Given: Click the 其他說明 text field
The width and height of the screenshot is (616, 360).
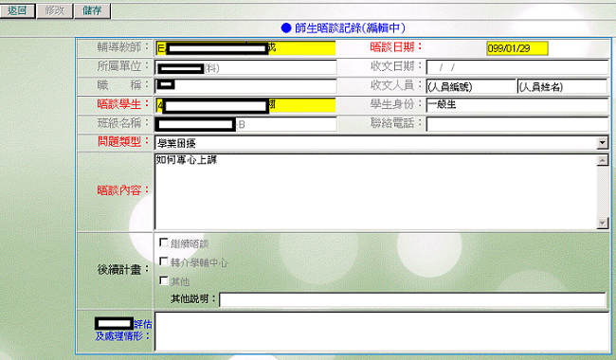Looking at the screenshot, I should pos(412,299).
